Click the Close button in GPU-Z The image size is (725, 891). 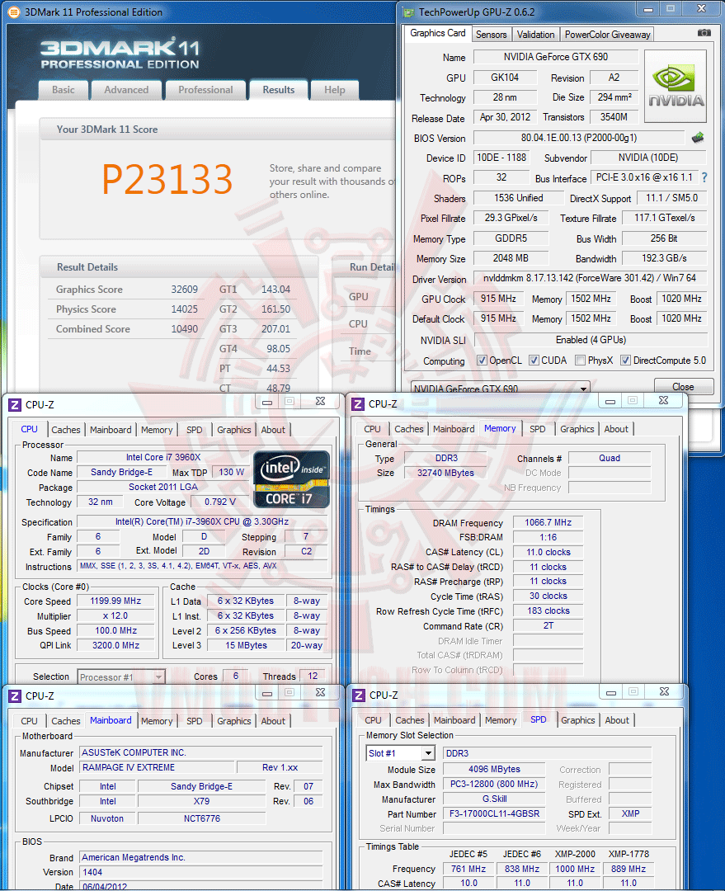pos(684,386)
